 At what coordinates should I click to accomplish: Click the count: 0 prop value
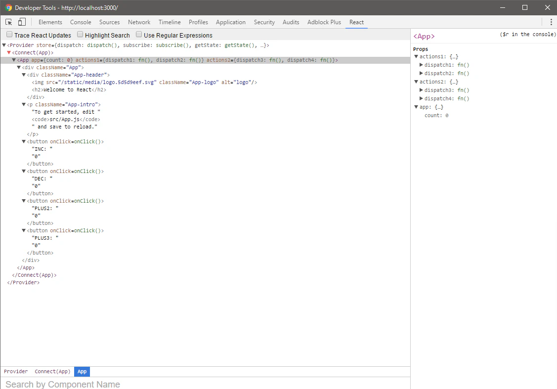tap(447, 116)
